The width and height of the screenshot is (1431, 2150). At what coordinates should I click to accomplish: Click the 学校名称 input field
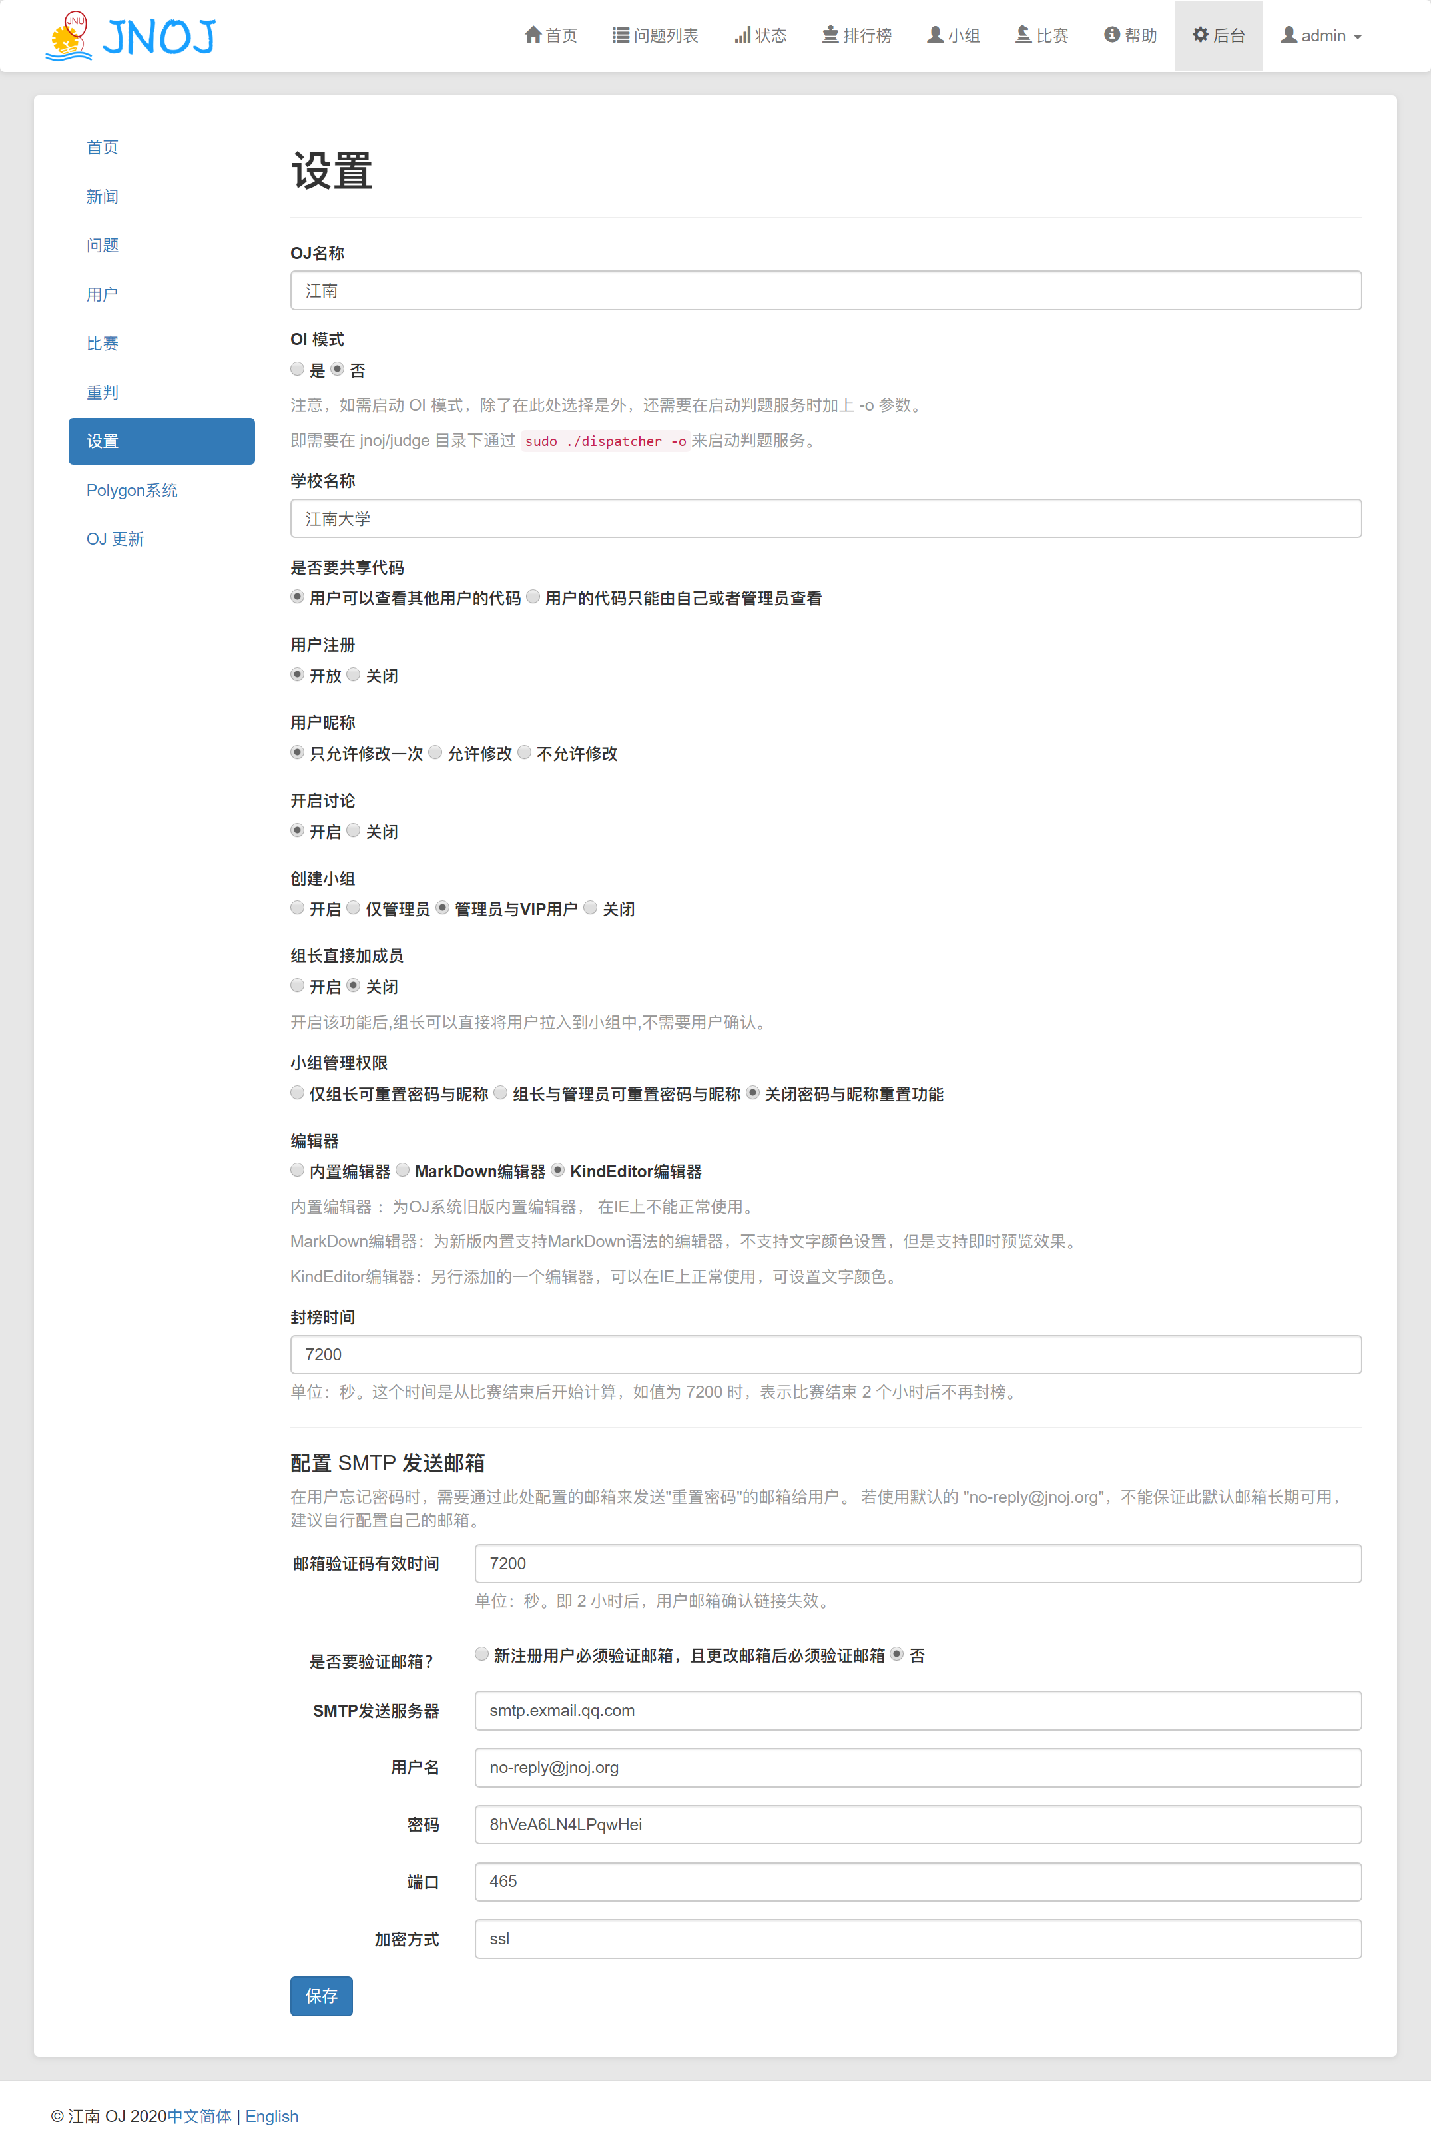[x=826, y=518]
